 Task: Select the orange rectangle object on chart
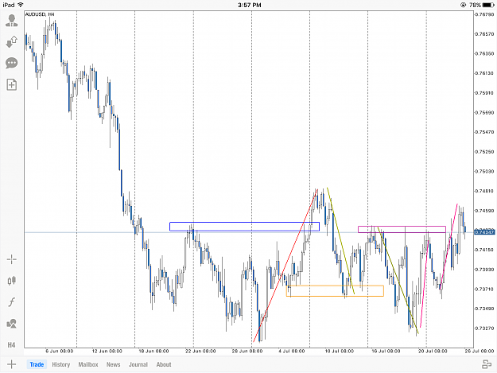pyautogui.click(x=335, y=291)
